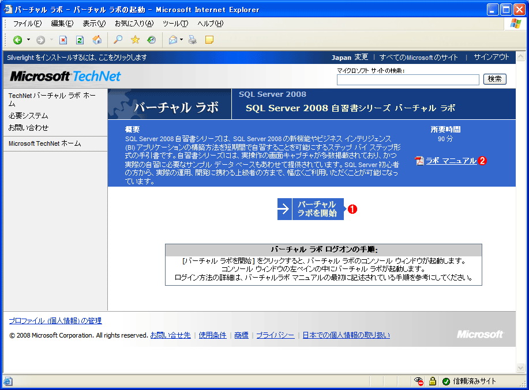Open the Forward button history dropdown arrow
Viewport: 529px width, 390px height.
click(x=51, y=40)
